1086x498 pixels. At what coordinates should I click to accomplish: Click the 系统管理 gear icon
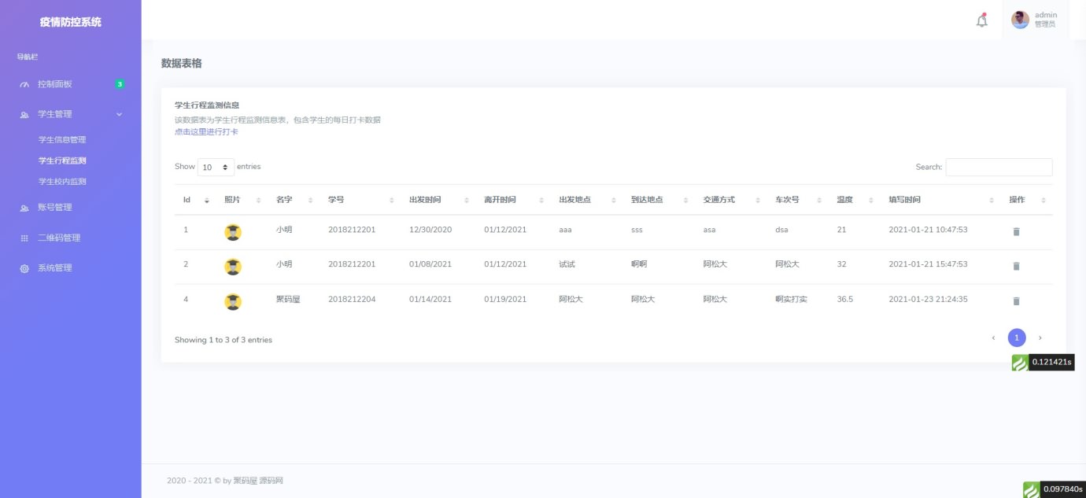click(x=24, y=269)
